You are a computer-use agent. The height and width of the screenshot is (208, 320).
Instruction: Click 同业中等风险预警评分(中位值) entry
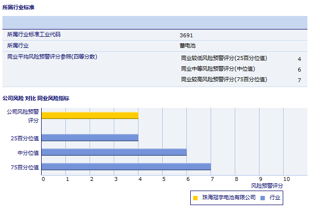click(218, 69)
